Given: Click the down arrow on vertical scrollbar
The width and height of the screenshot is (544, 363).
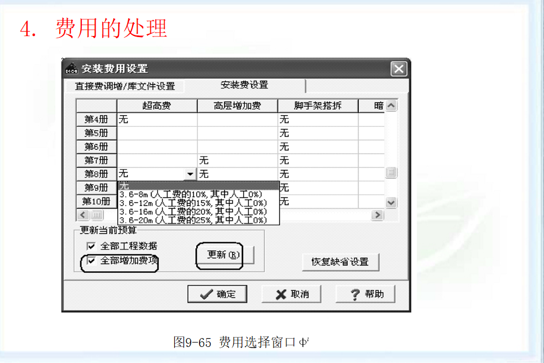Looking at the screenshot, I should 390,203.
